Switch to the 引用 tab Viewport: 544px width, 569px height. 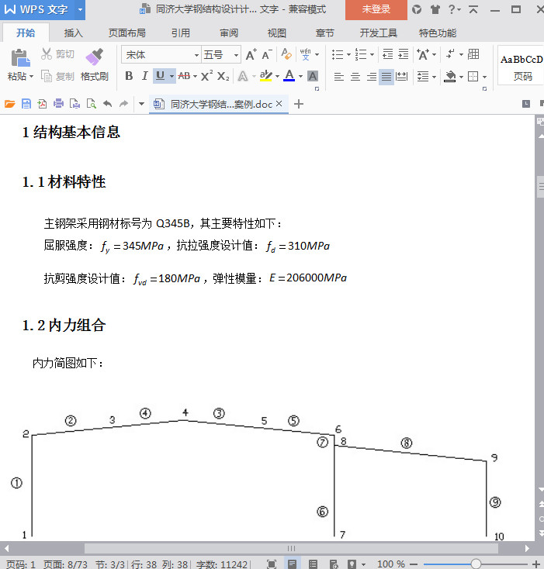click(181, 33)
